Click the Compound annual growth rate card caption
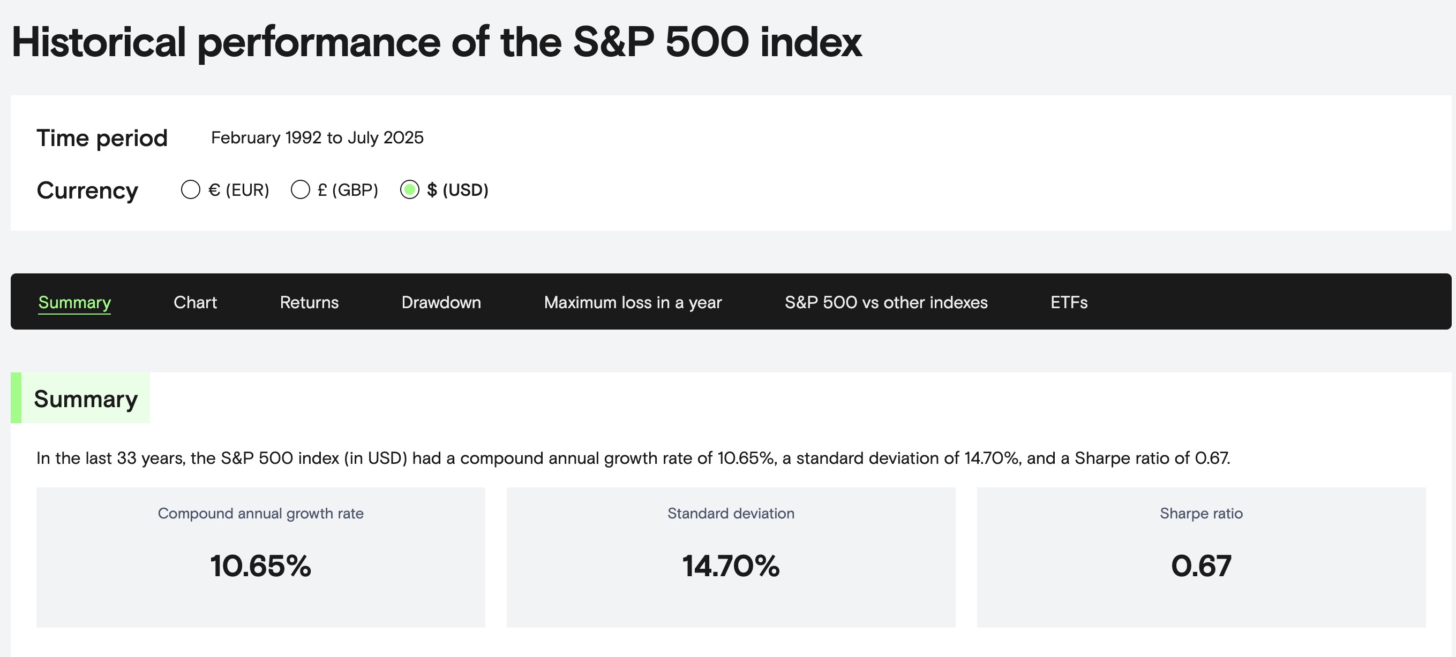 tap(260, 513)
